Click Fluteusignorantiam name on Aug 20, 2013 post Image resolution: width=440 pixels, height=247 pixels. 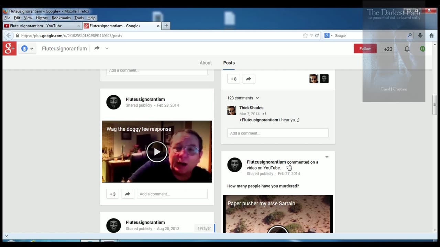coord(145,223)
